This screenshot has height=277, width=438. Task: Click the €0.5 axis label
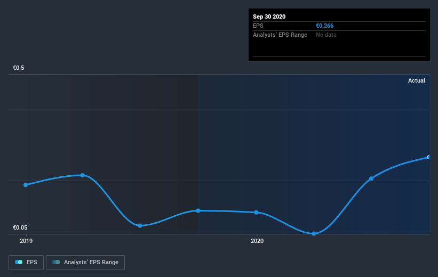[x=19, y=68]
